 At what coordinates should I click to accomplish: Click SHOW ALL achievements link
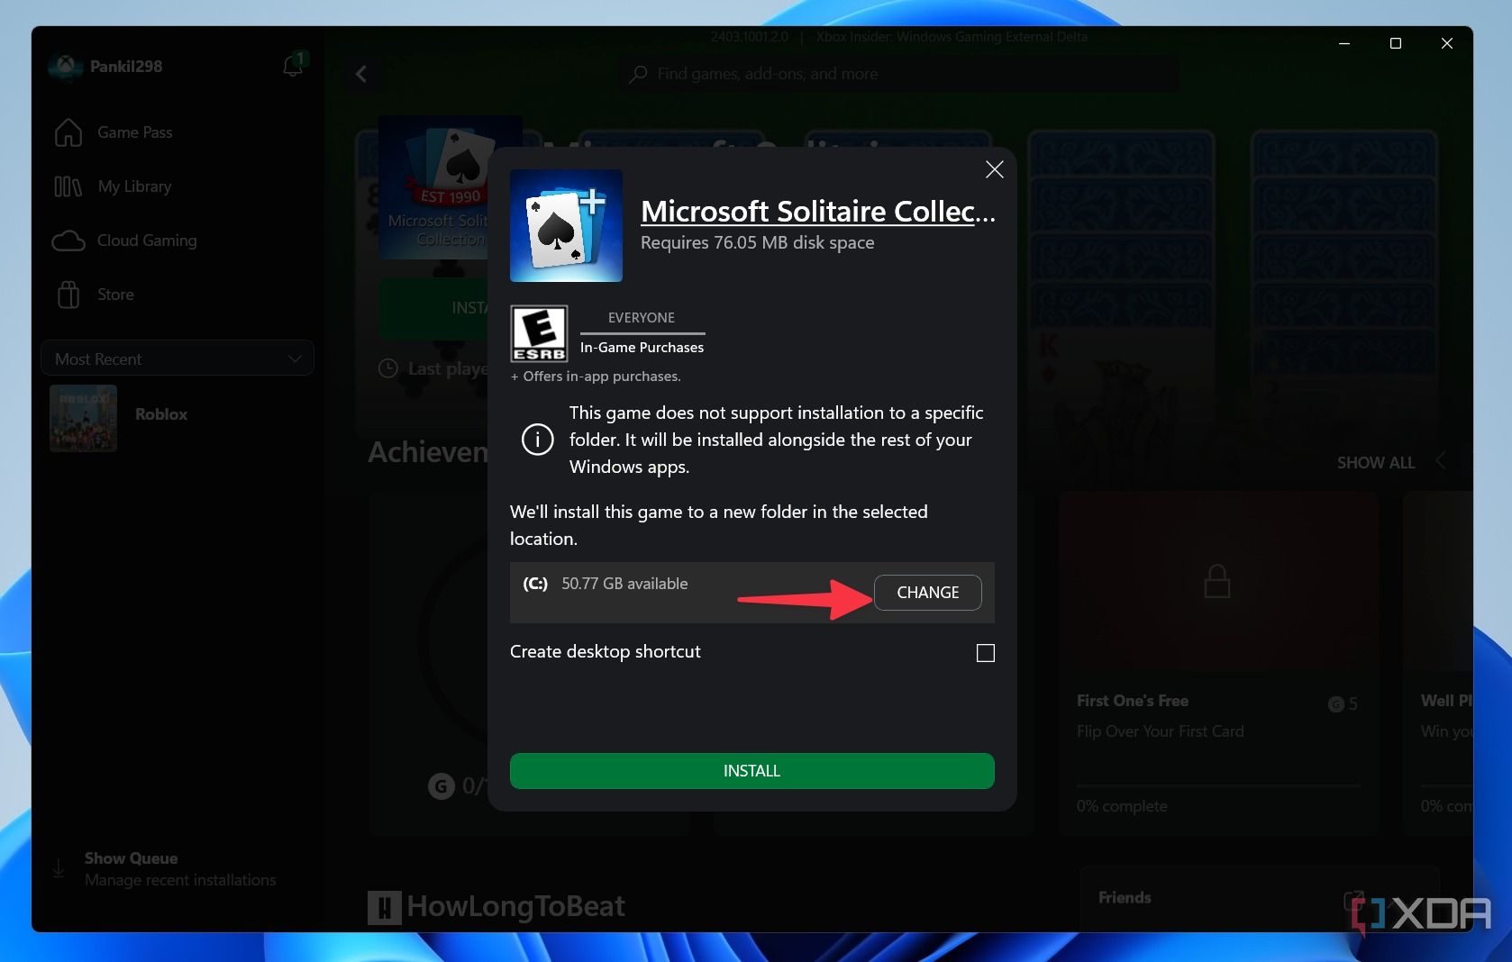1375,463
